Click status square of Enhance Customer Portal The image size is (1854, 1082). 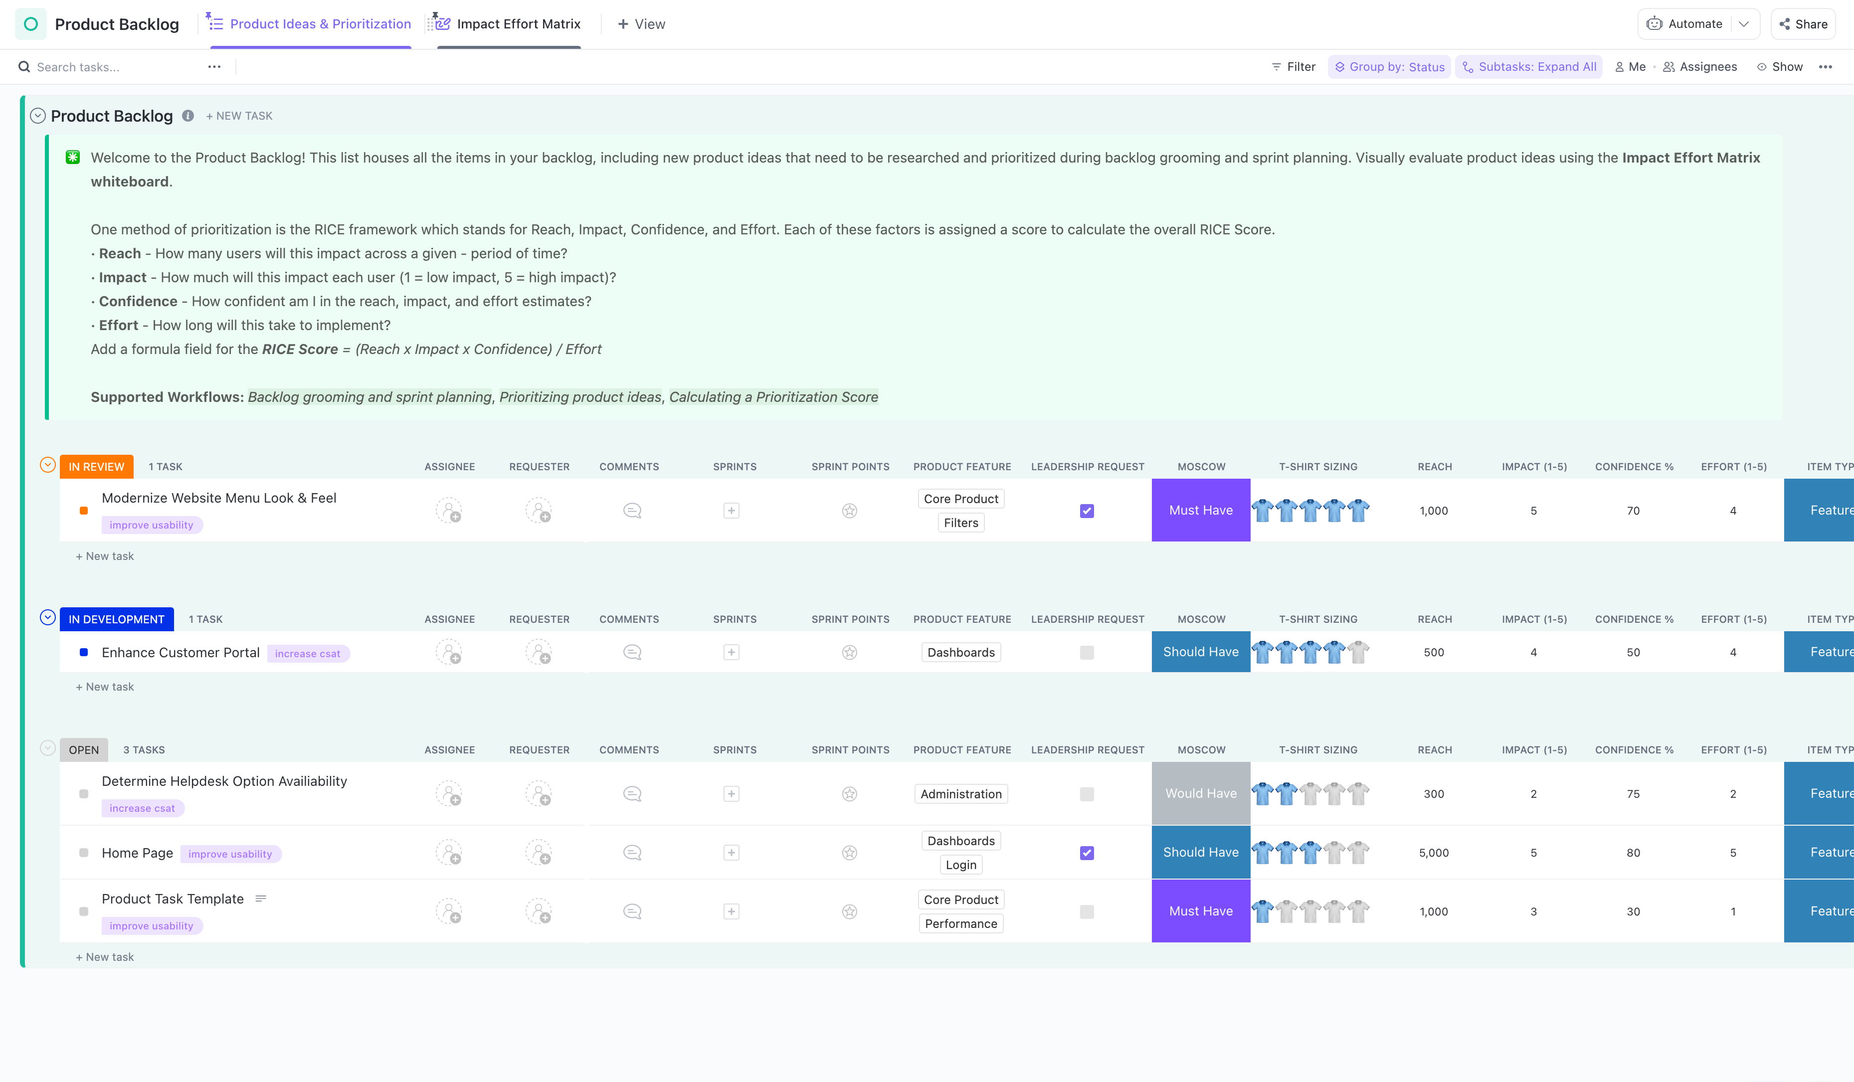[x=84, y=652]
